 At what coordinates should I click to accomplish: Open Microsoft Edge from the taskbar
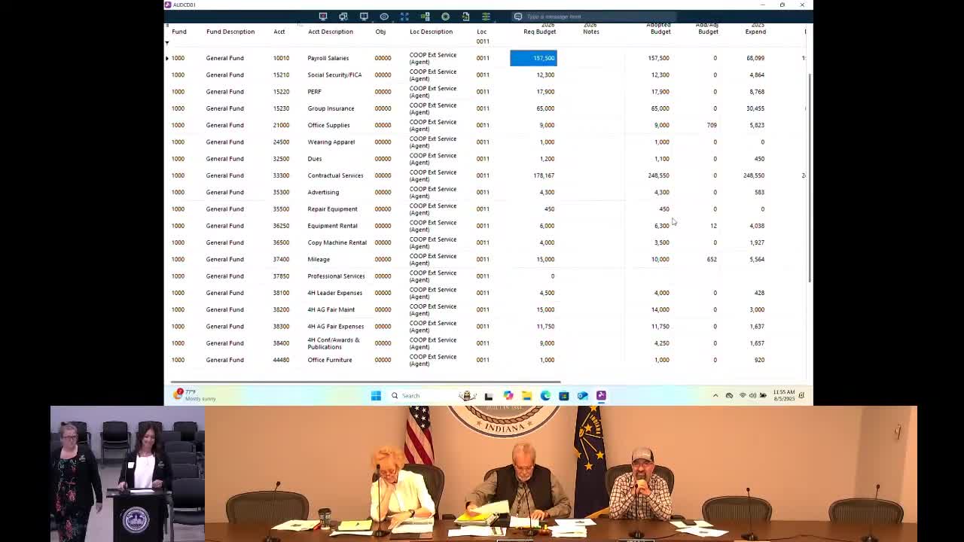coord(545,395)
